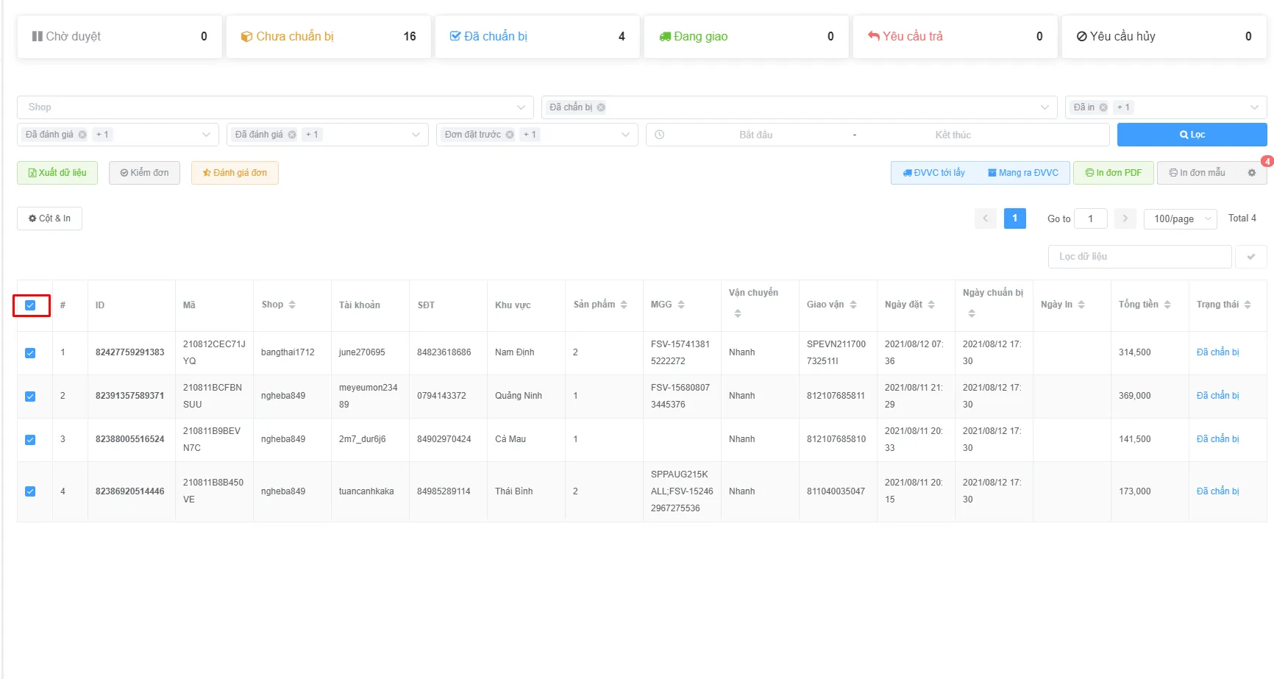The width and height of the screenshot is (1274, 679).
Task: Click the Kiểm đơn button
Action: pos(144,173)
